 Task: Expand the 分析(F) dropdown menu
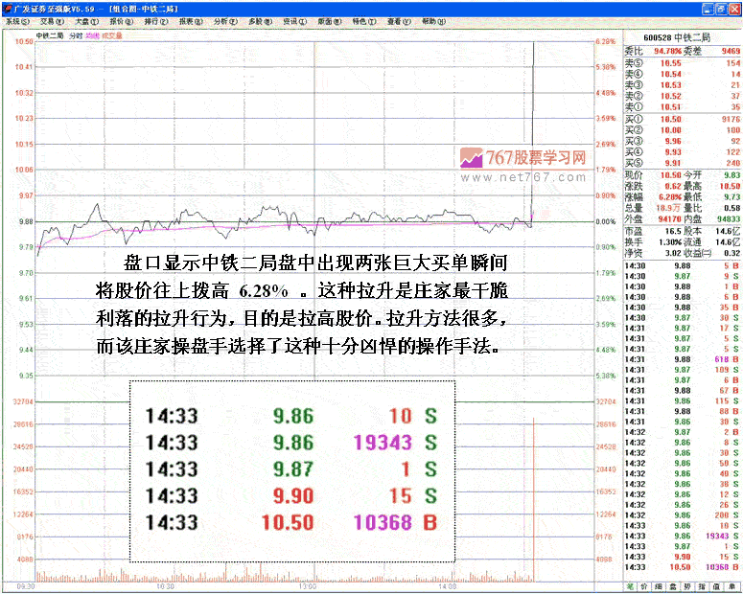pyautogui.click(x=224, y=20)
